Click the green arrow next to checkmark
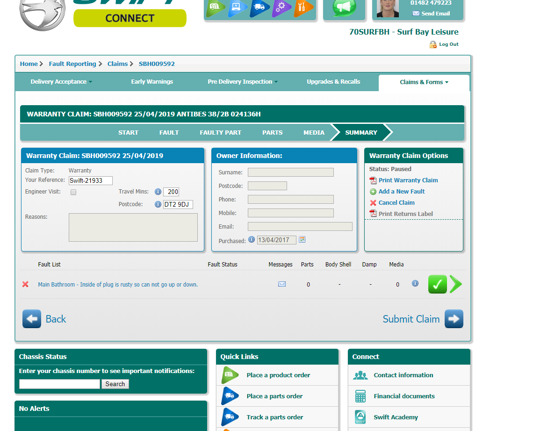Image resolution: width=555 pixels, height=431 pixels. point(456,284)
